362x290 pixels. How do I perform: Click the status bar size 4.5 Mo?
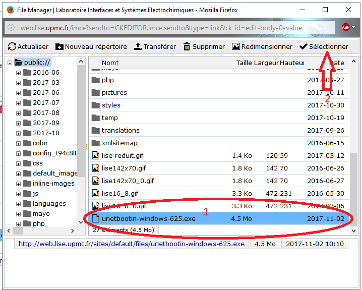tap(265, 244)
